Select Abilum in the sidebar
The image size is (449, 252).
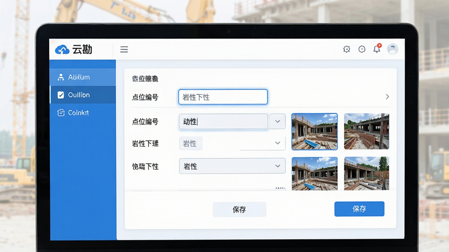83,77
